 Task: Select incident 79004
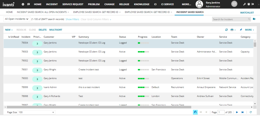coord(128,44)
